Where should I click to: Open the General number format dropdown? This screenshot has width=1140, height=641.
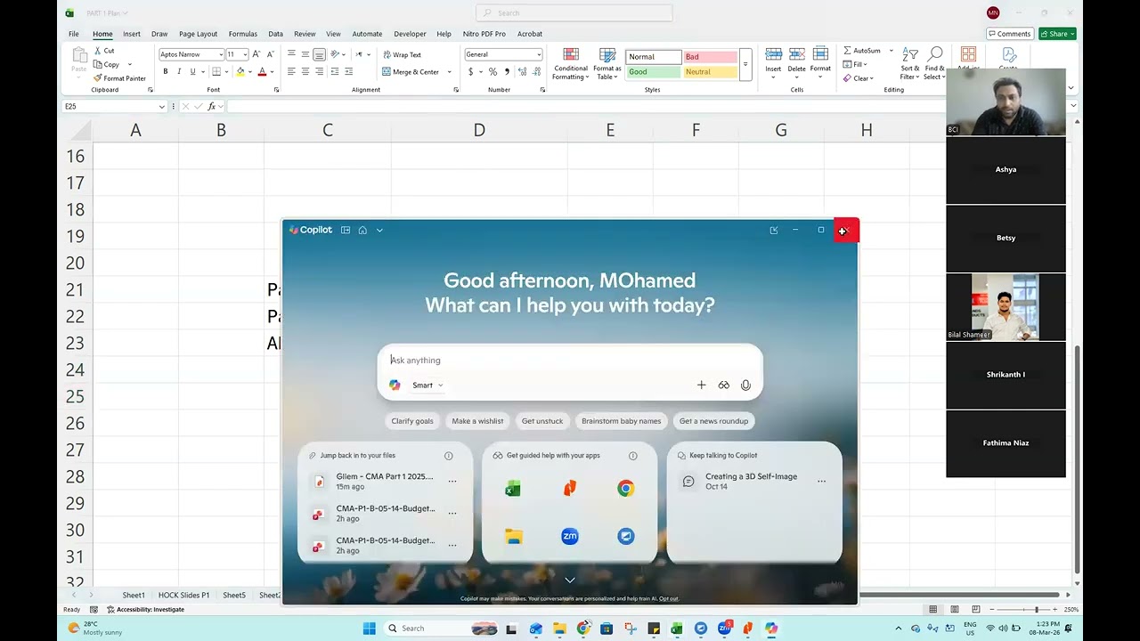(x=538, y=54)
